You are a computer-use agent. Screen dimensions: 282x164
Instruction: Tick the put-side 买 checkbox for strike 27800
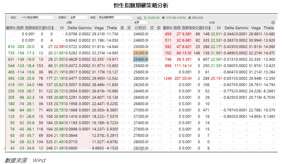[152, 136]
